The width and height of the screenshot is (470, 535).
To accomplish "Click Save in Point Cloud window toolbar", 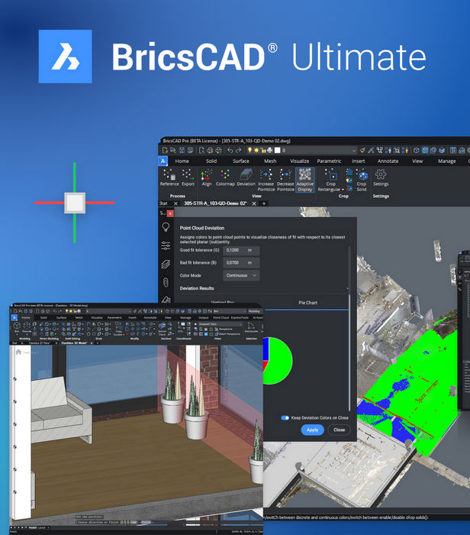I will 182,150.
